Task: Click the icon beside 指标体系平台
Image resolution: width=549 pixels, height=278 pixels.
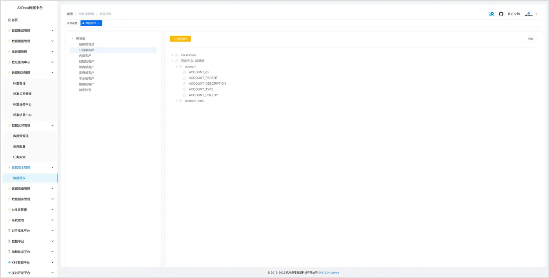Action: coord(9,252)
